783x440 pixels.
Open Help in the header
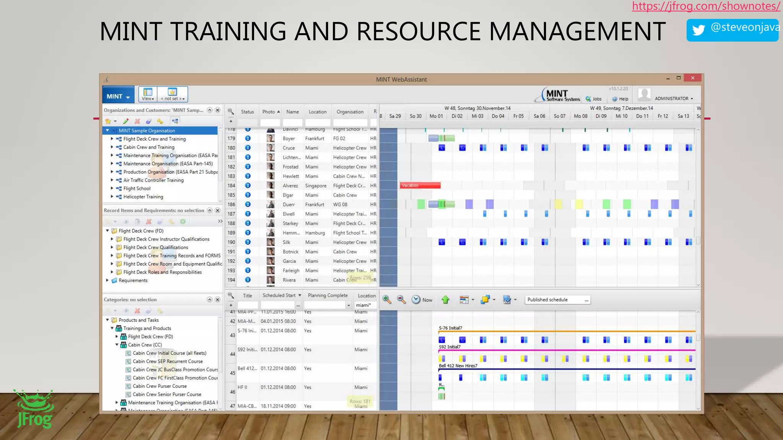[x=620, y=99]
